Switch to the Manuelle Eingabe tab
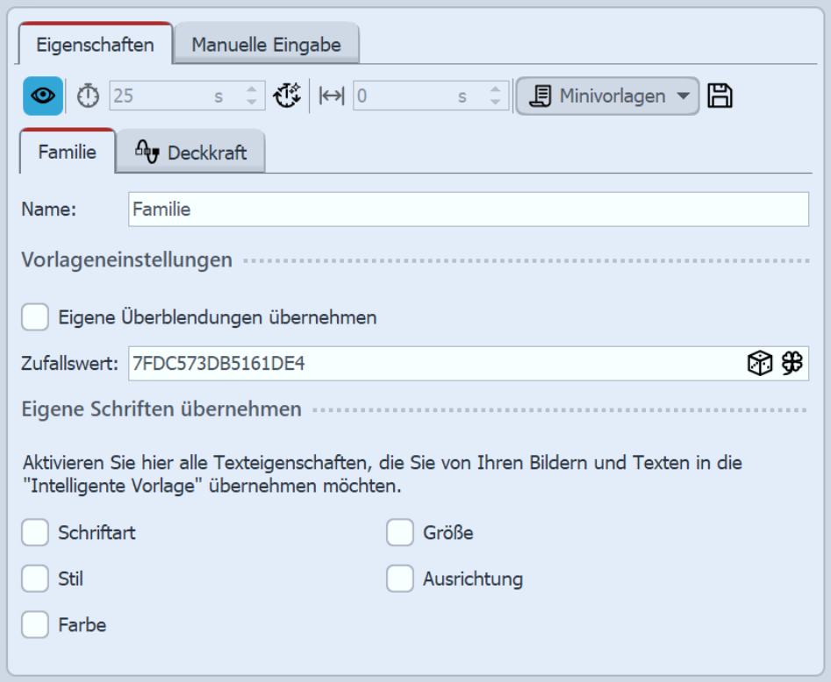Screen dimensions: 831x682 (266, 43)
